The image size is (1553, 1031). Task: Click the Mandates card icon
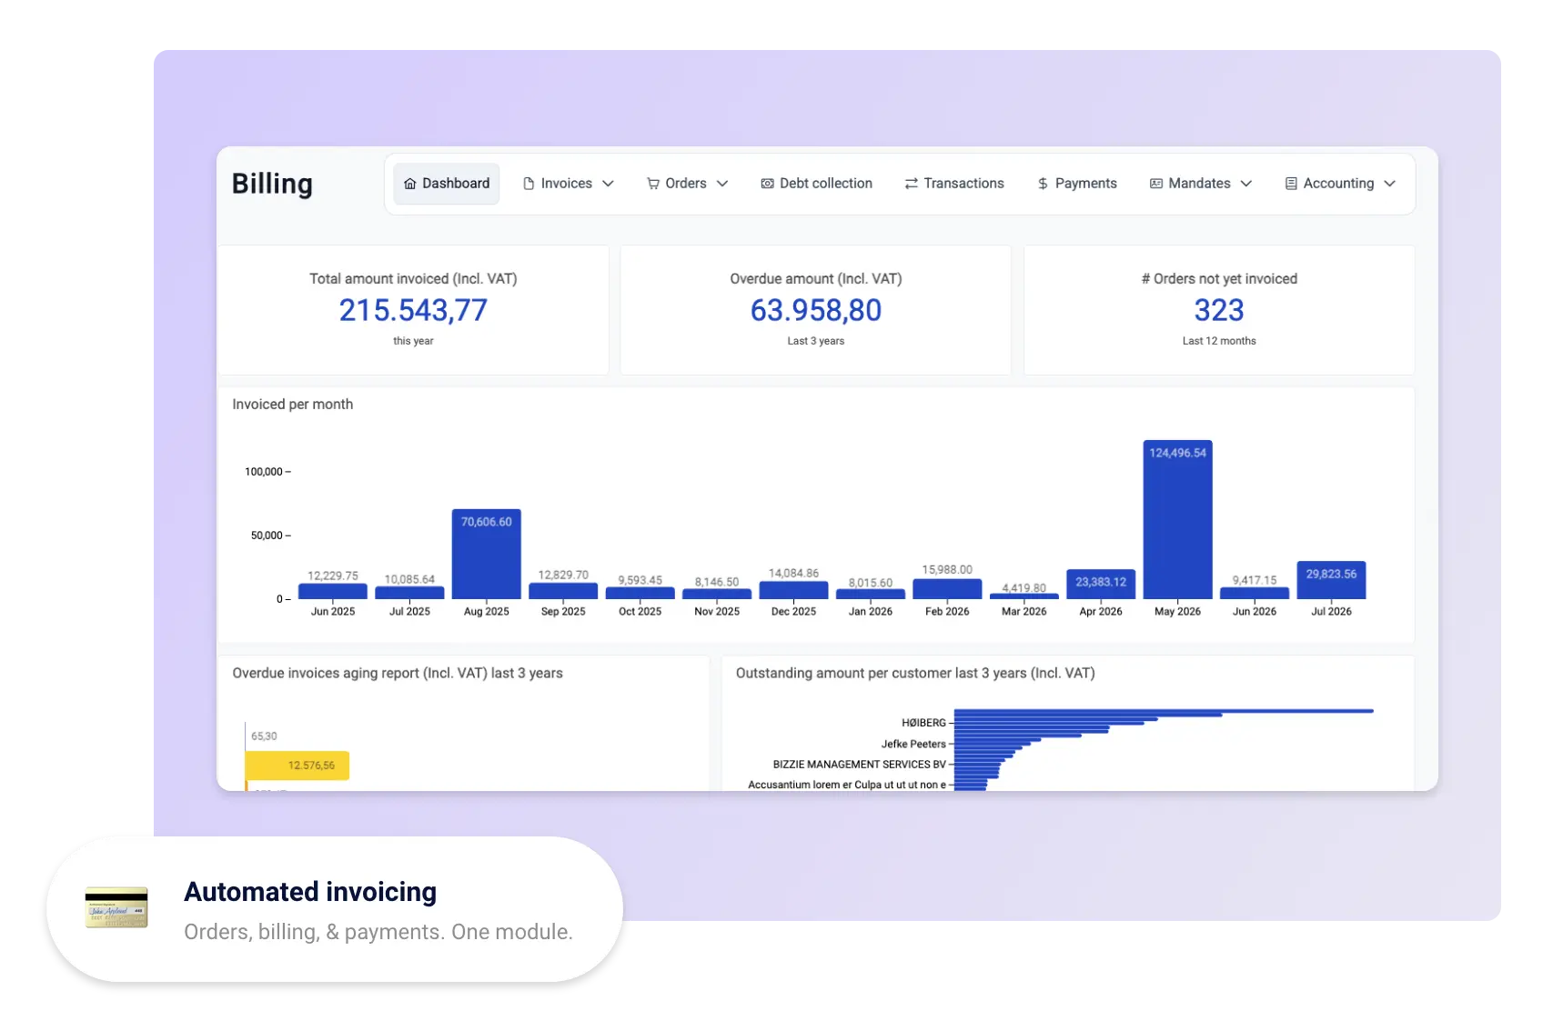1156,184
